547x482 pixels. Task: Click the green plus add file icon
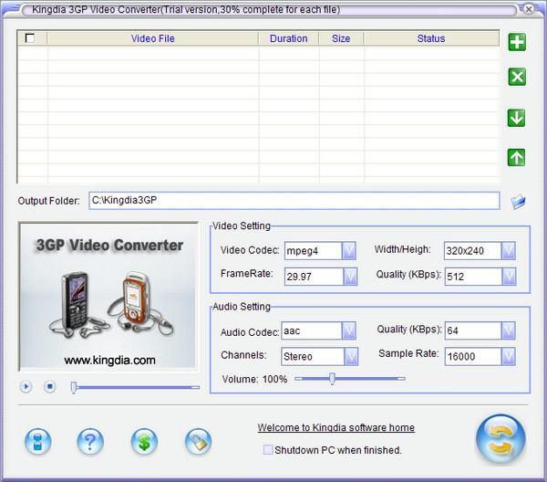[517, 42]
